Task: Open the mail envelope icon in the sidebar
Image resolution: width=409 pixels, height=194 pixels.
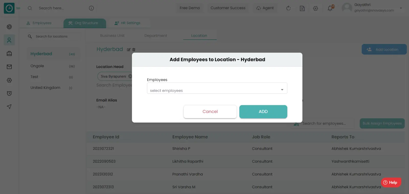Action: 9,67
